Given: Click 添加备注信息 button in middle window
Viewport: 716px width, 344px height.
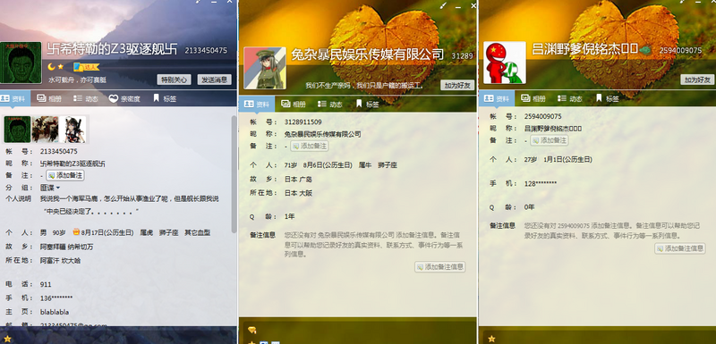Looking at the screenshot, I should coord(439,267).
